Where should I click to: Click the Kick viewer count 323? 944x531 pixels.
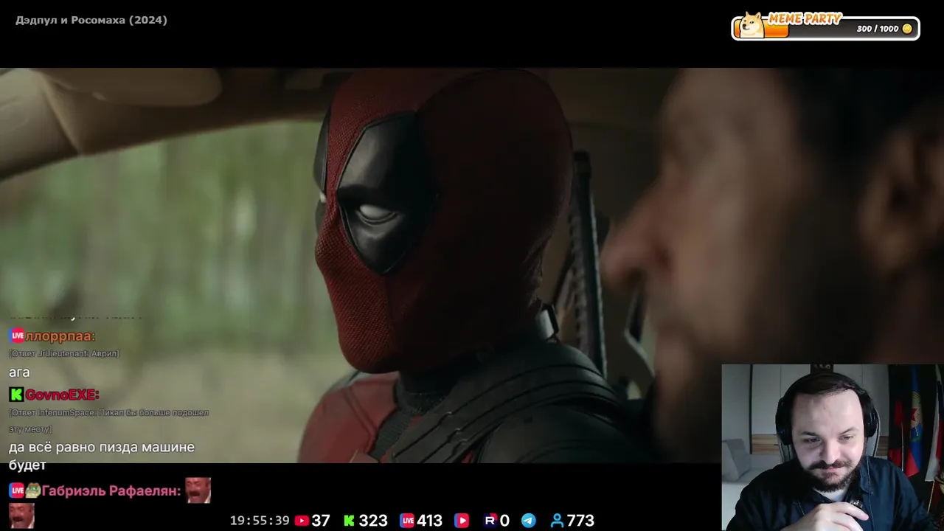point(373,521)
